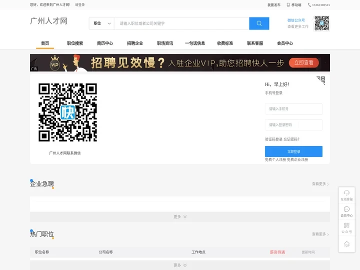Switch to QR code login icon
360x270 pixels.
pos(321,80)
